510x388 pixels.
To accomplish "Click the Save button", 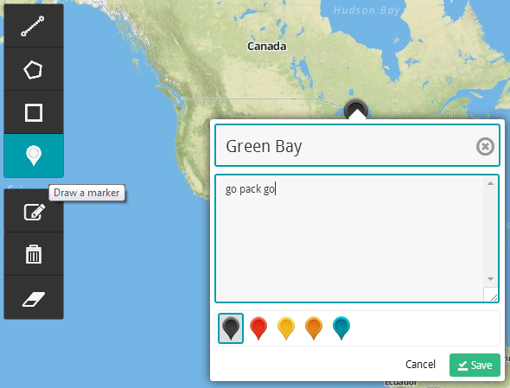I will coord(475,365).
